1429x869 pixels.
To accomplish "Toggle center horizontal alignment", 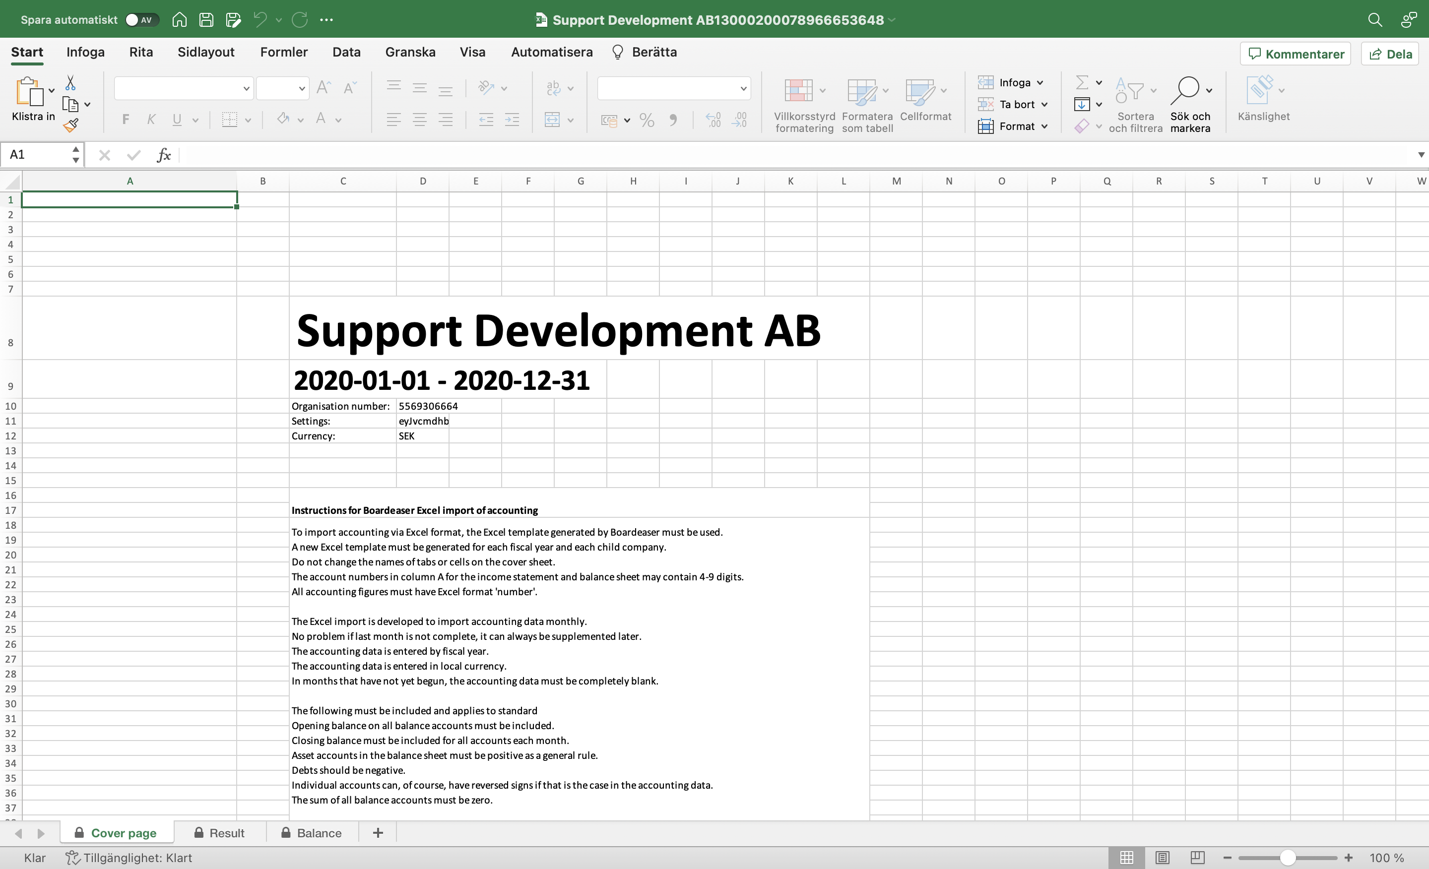I will (x=419, y=120).
